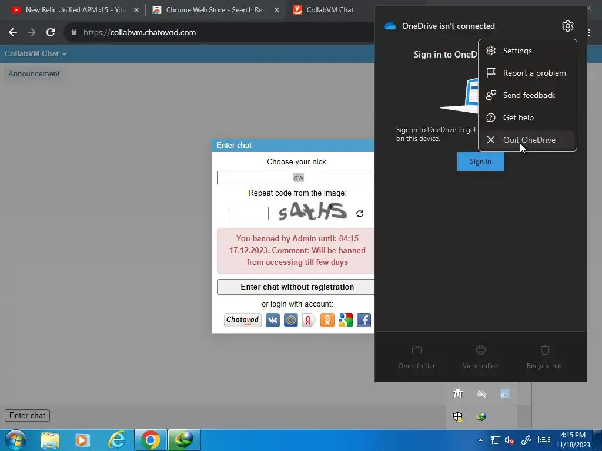Click the BT tray icon
The width and height of the screenshot is (602, 451).
504,394
